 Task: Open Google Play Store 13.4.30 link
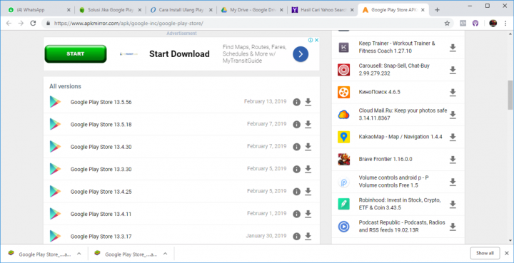(101, 147)
